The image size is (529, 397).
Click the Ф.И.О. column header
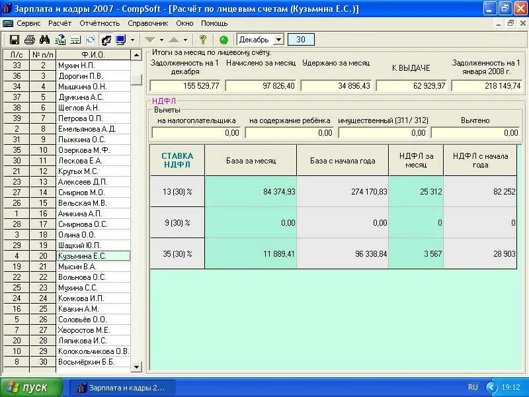coord(93,55)
